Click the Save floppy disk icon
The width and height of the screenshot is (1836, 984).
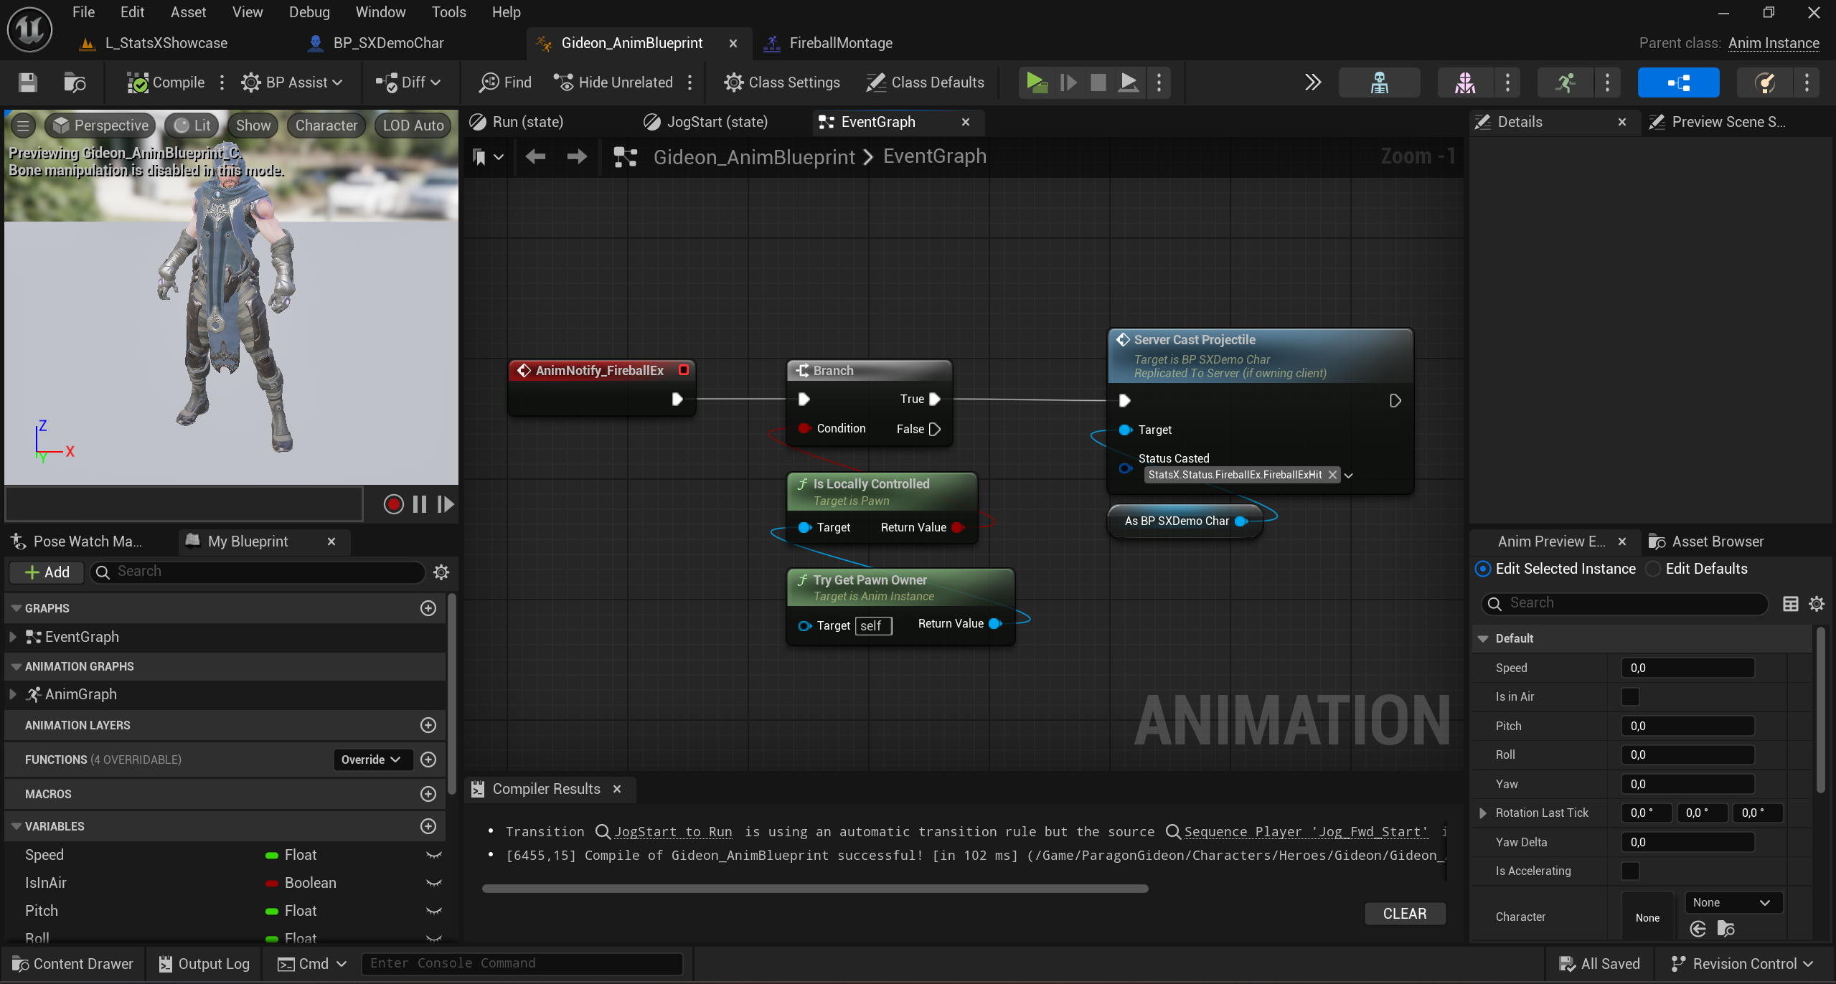point(27,82)
